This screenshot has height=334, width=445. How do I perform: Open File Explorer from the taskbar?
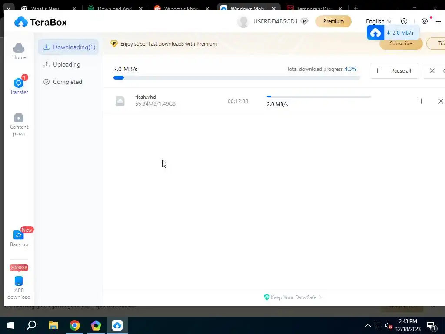[53, 325]
